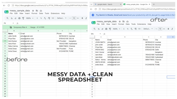177x99 pixels.
Task: Open the Data menu in left sheet
Action: (x=41, y=13)
